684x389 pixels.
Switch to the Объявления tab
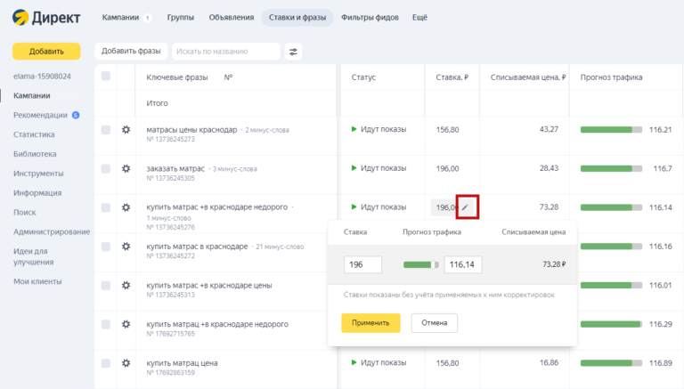(232, 18)
